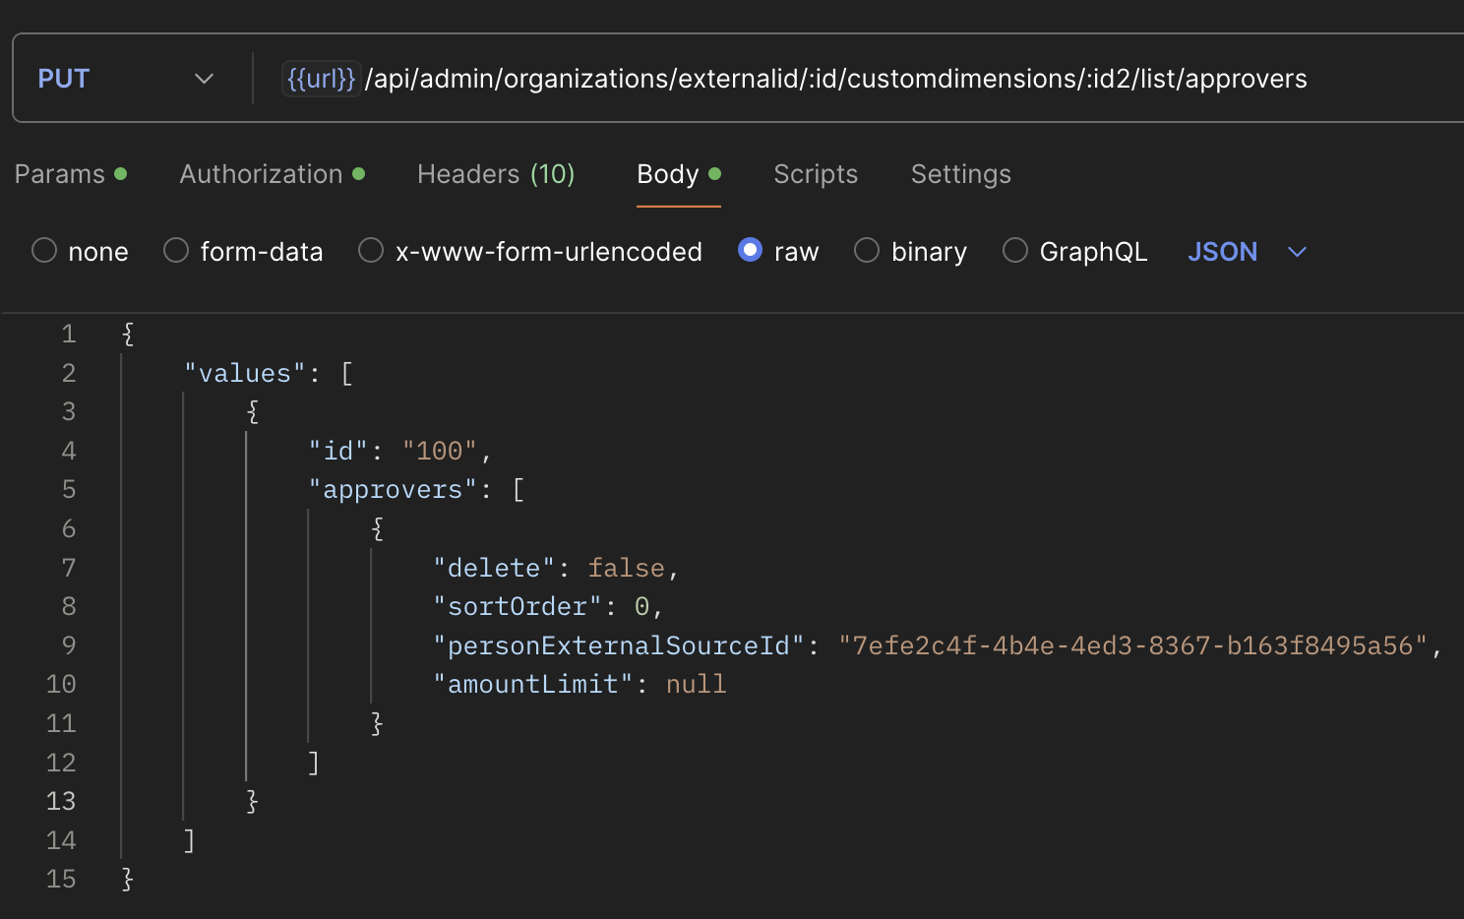
Task: Click closing bracket on line 12
Action: (314, 763)
